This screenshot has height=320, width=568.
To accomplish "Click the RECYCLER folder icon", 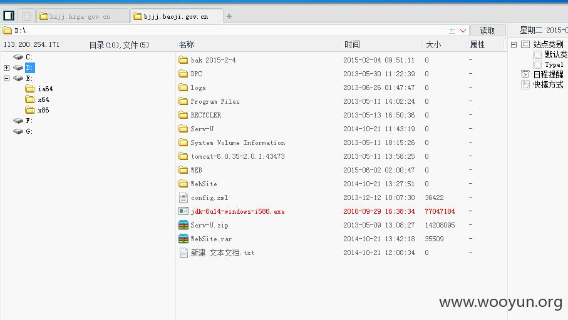I will pos(183,114).
